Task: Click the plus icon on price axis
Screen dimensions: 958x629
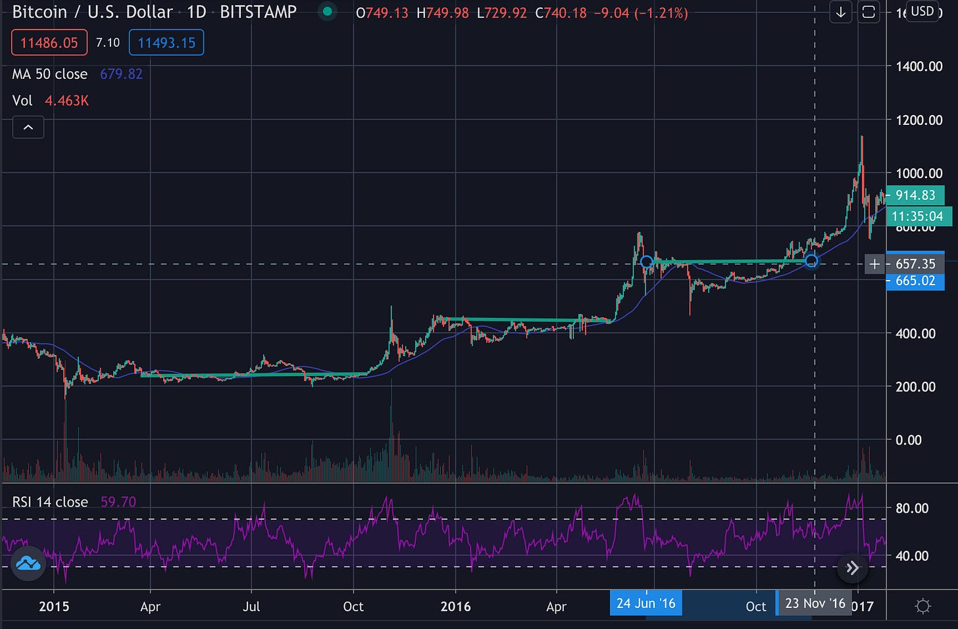Action: pos(874,264)
